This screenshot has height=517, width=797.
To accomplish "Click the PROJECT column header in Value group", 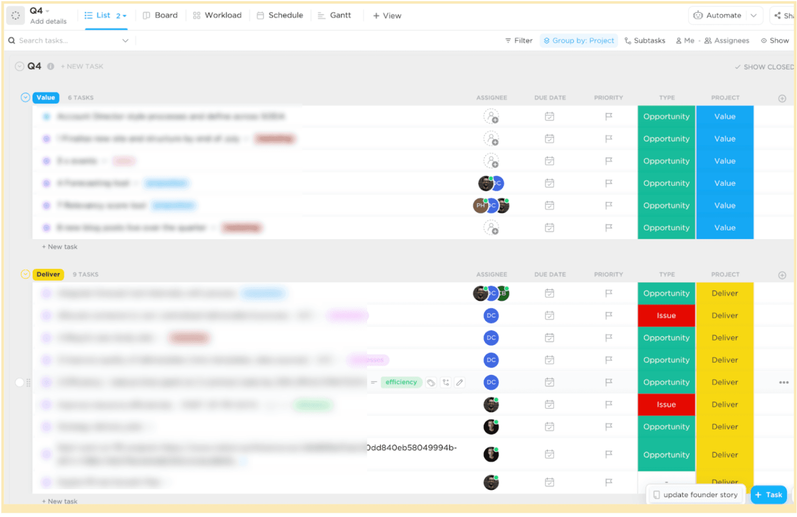I will point(725,98).
